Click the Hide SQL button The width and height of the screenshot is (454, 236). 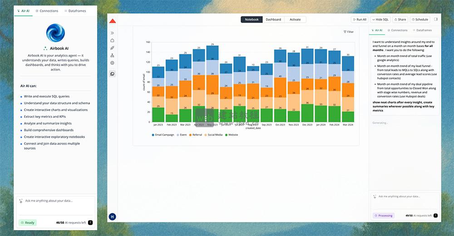coord(380,19)
